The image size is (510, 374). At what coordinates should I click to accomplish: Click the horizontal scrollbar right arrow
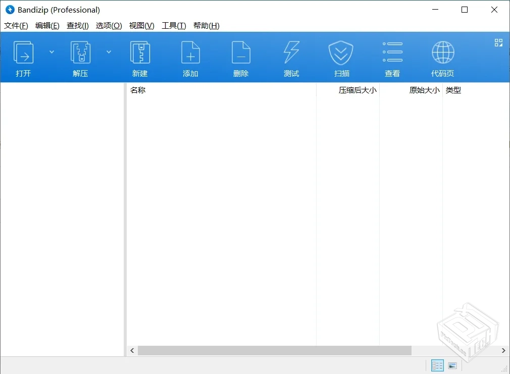503,350
